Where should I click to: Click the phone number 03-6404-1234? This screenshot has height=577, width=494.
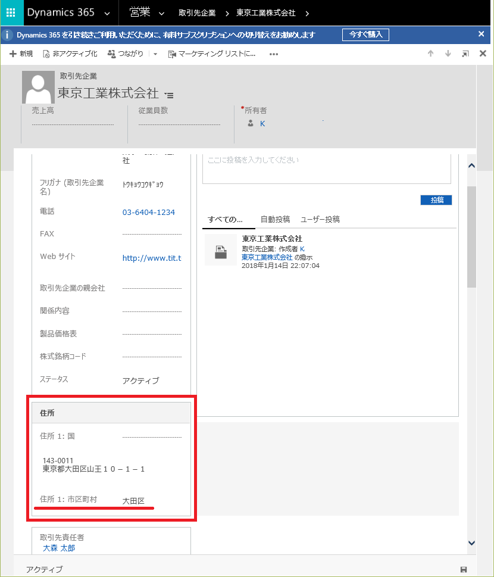click(149, 213)
